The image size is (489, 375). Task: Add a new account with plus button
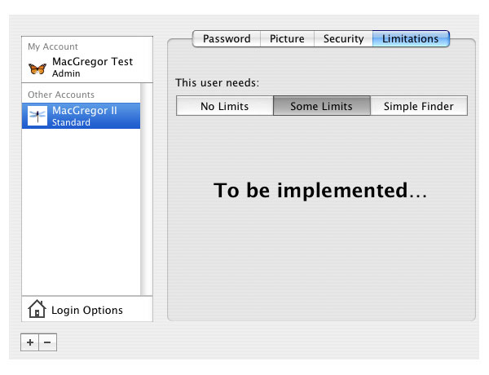pos(30,343)
